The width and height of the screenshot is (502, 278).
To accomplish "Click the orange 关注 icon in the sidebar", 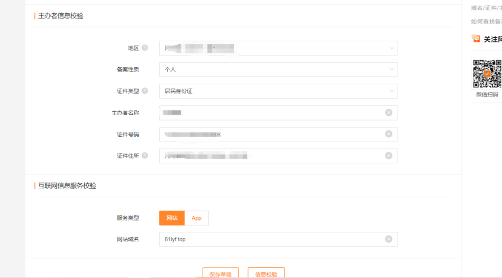I will 476,39.
